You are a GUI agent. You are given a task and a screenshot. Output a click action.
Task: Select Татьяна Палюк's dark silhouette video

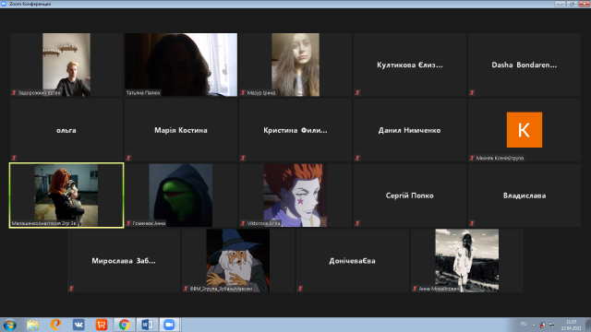pyautogui.click(x=181, y=65)
